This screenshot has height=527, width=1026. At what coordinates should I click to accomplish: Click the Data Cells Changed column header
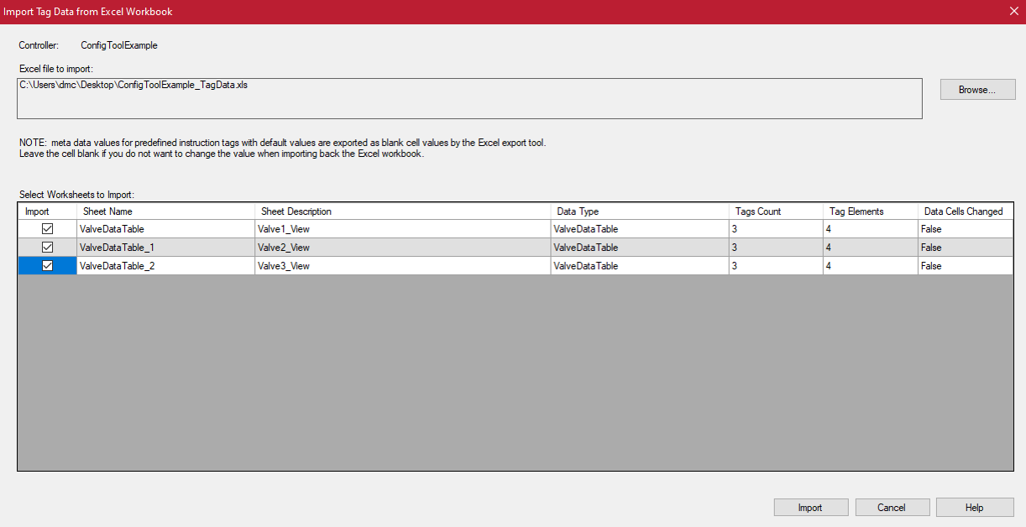(x=966, y=211)
